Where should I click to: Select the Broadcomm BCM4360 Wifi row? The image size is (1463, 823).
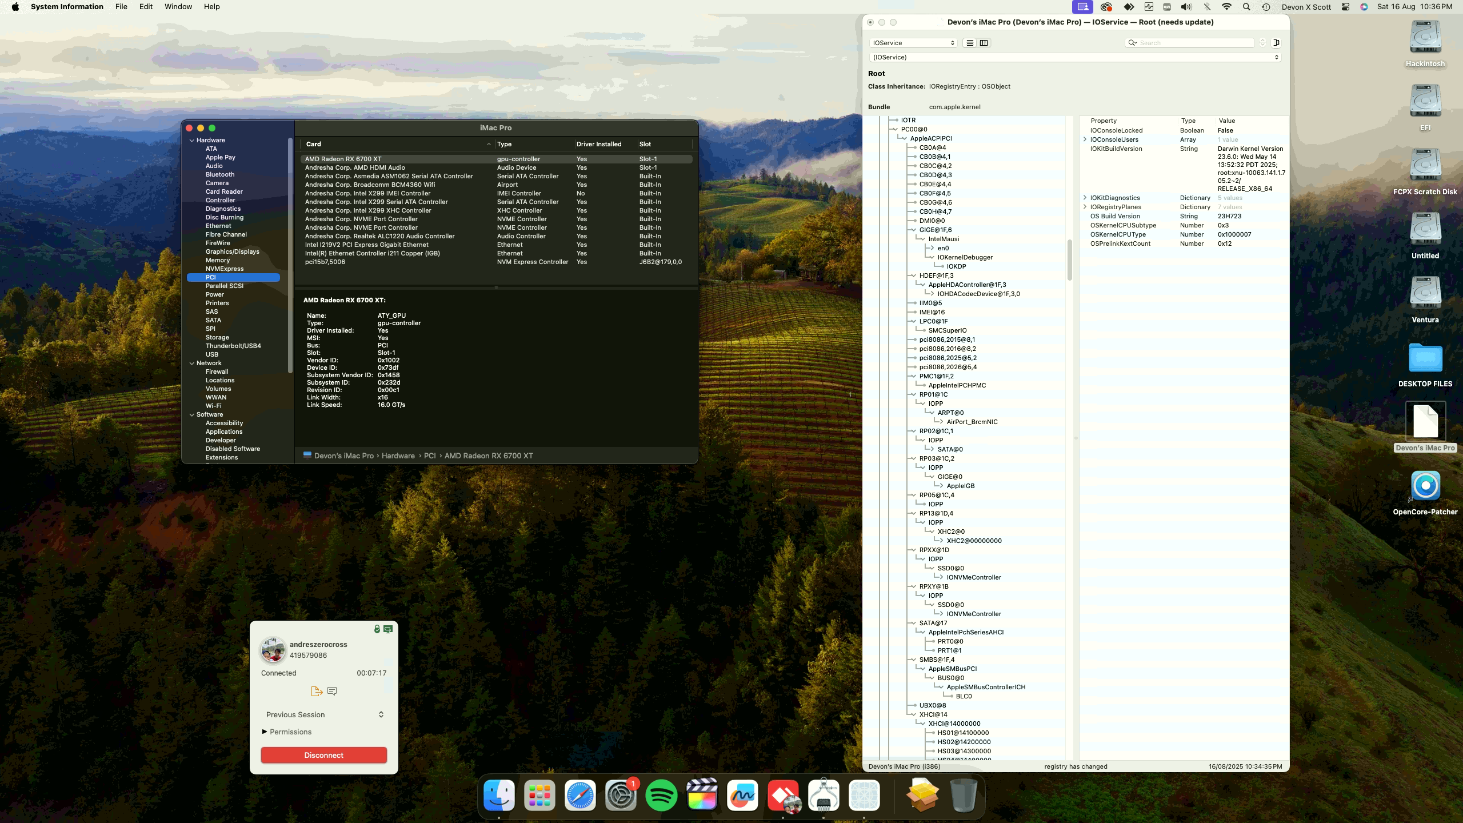496,185
